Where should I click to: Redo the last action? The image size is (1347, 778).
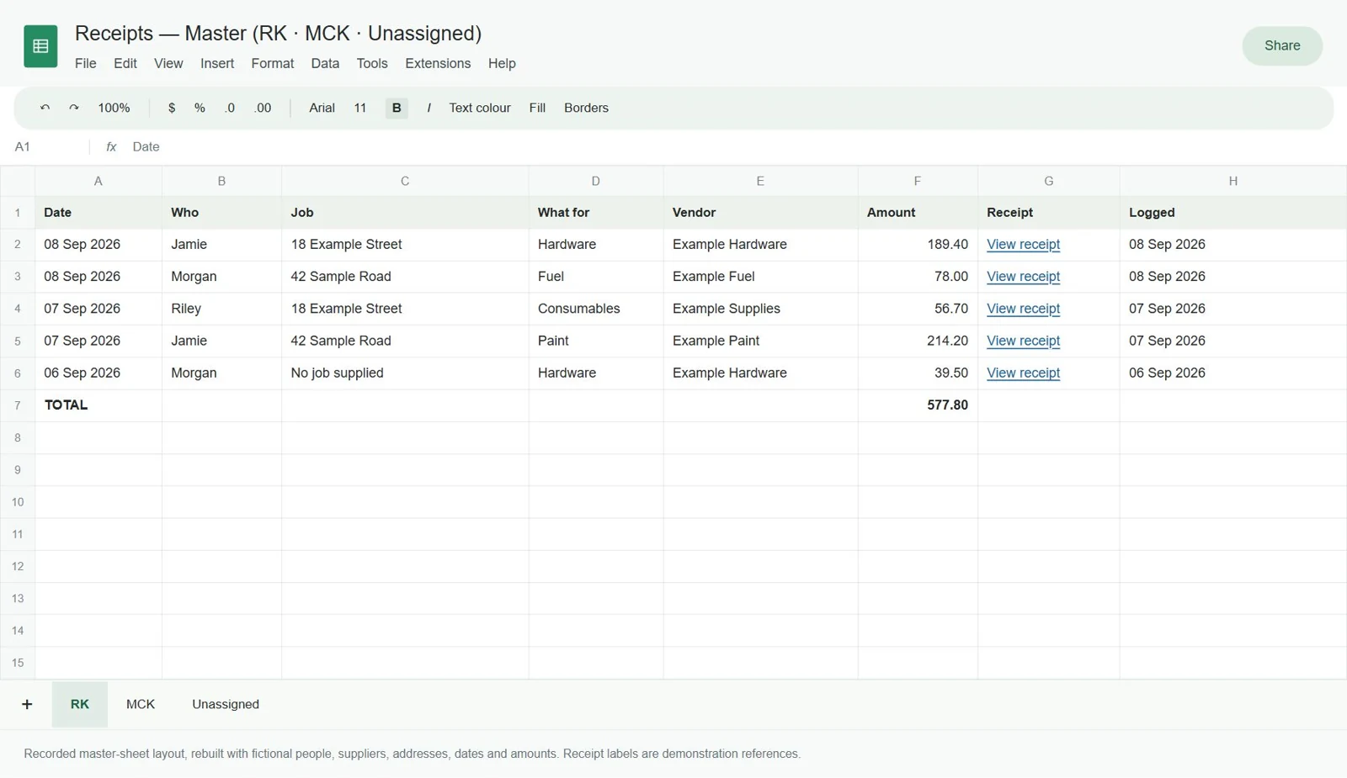[74, 108]
